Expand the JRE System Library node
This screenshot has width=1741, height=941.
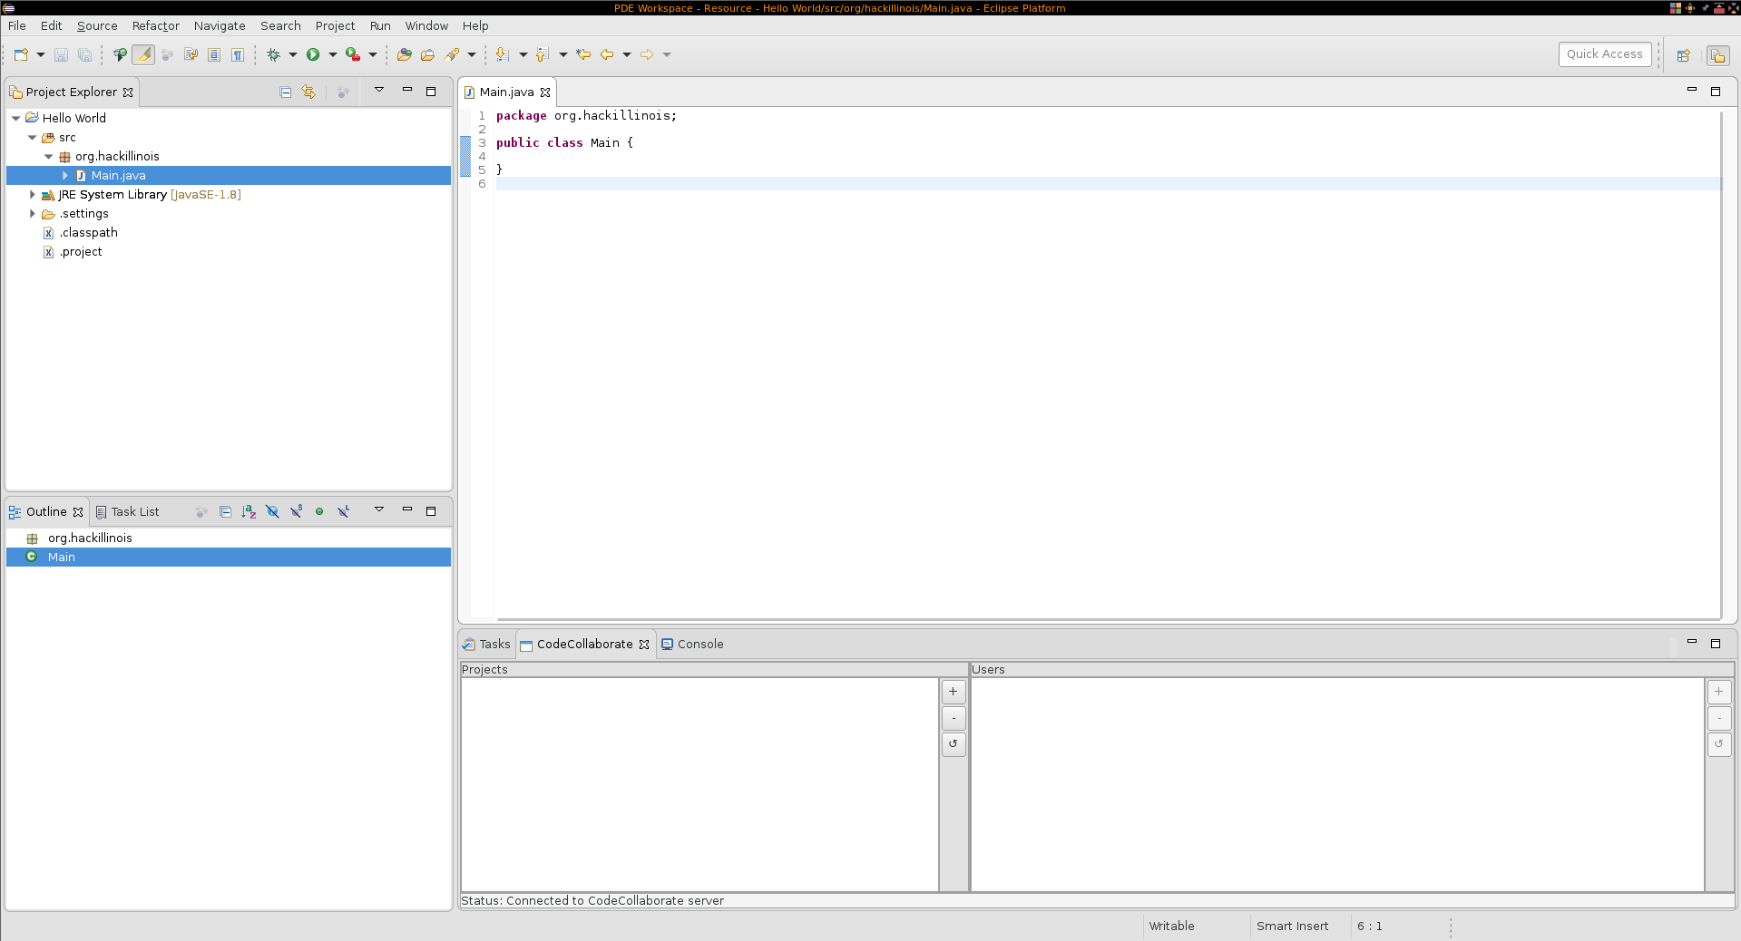32,195
